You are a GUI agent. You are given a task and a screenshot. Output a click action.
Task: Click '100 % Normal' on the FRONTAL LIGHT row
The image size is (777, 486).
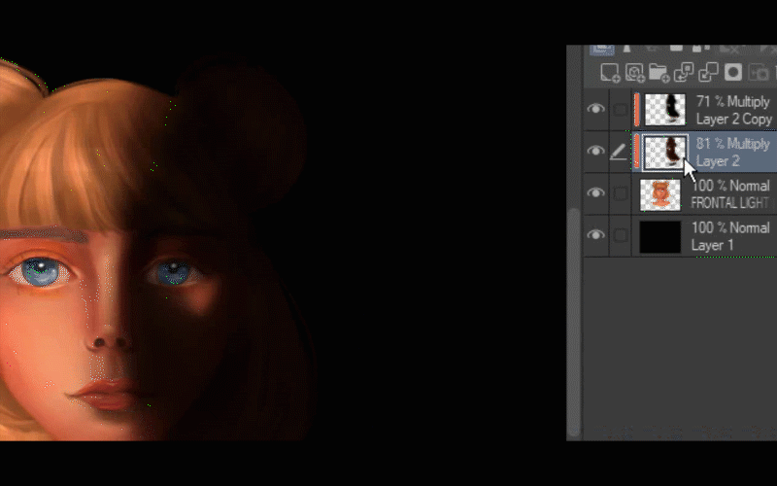coord(730,186)
